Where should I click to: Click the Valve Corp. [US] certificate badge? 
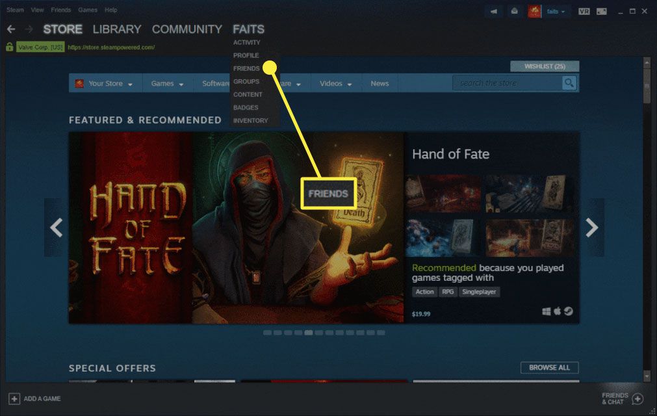click(40, 47)
